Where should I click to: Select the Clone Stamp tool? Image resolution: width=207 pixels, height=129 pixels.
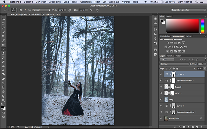(x=3, y=53)
